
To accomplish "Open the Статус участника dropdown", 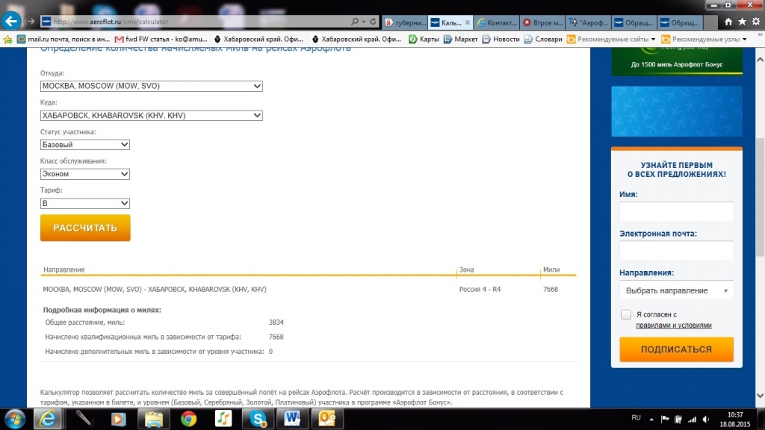I will 85,145.
